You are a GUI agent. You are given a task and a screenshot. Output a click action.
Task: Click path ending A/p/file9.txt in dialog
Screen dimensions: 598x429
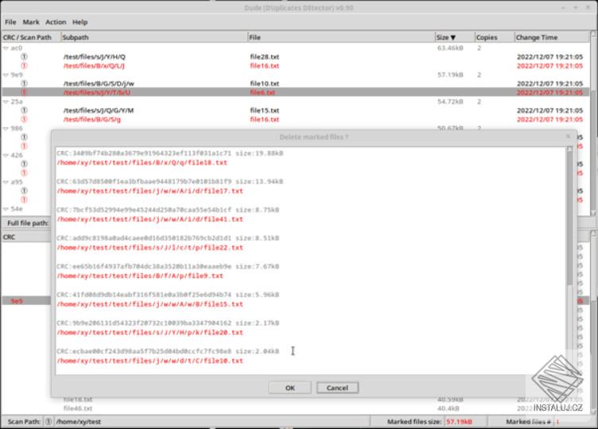point(140,276)
